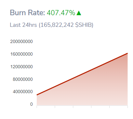Viewport: 133px width, 119px height.
Task: Click the 80000000 y-axis label
Action: (23, 79)
